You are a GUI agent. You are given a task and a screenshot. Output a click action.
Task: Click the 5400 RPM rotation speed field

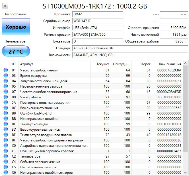(173, 28)
